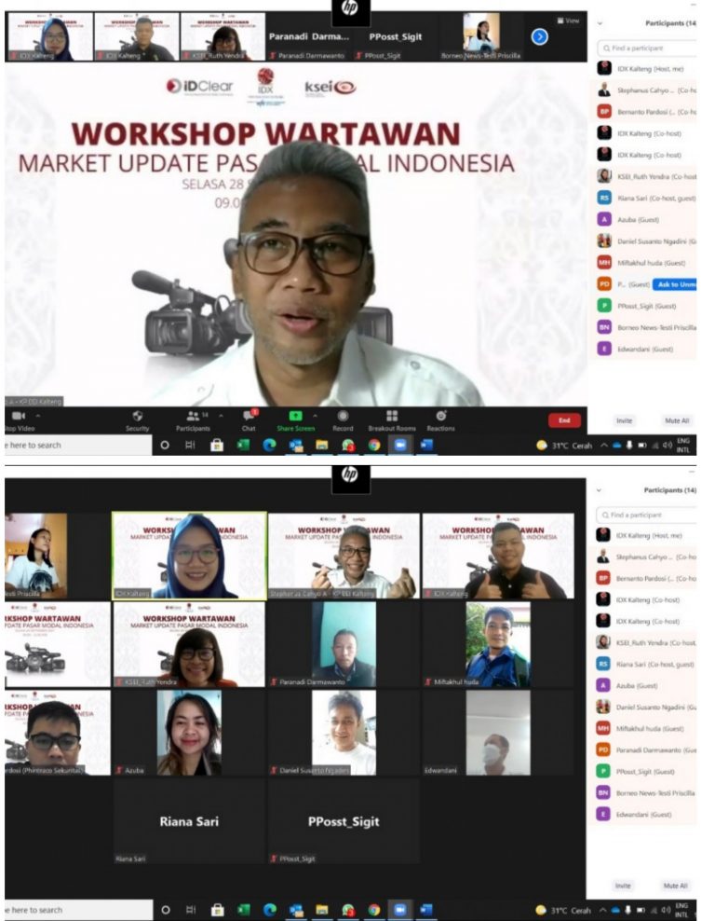Select Riana Sari (Co-host, guest) in upper list

click(646, 198)
